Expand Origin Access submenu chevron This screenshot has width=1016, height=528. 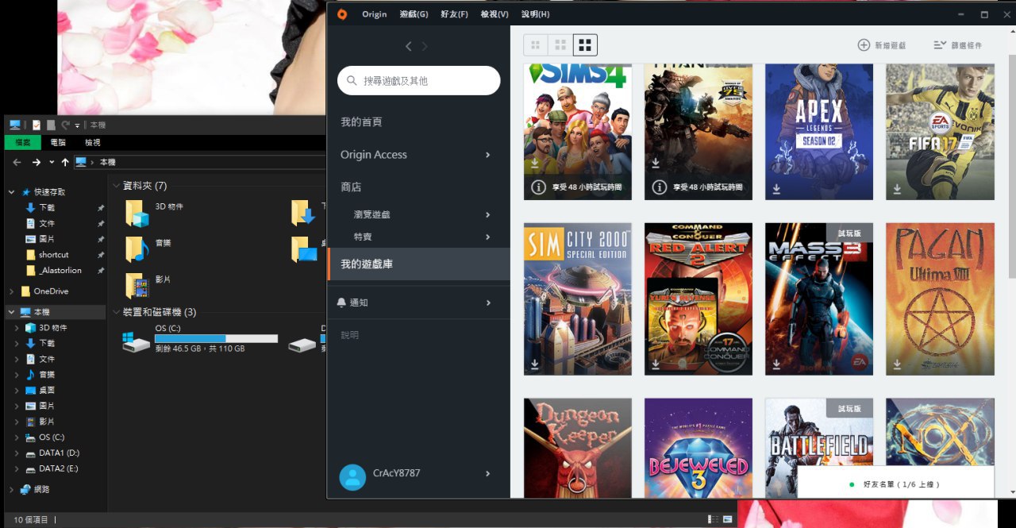tap(488, 155)
